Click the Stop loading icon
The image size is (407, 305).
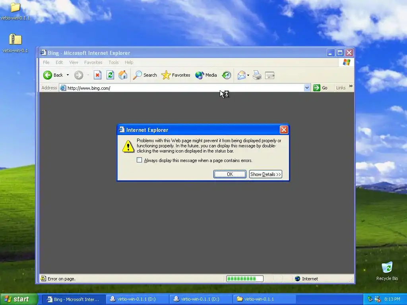(x=98, y=75)
